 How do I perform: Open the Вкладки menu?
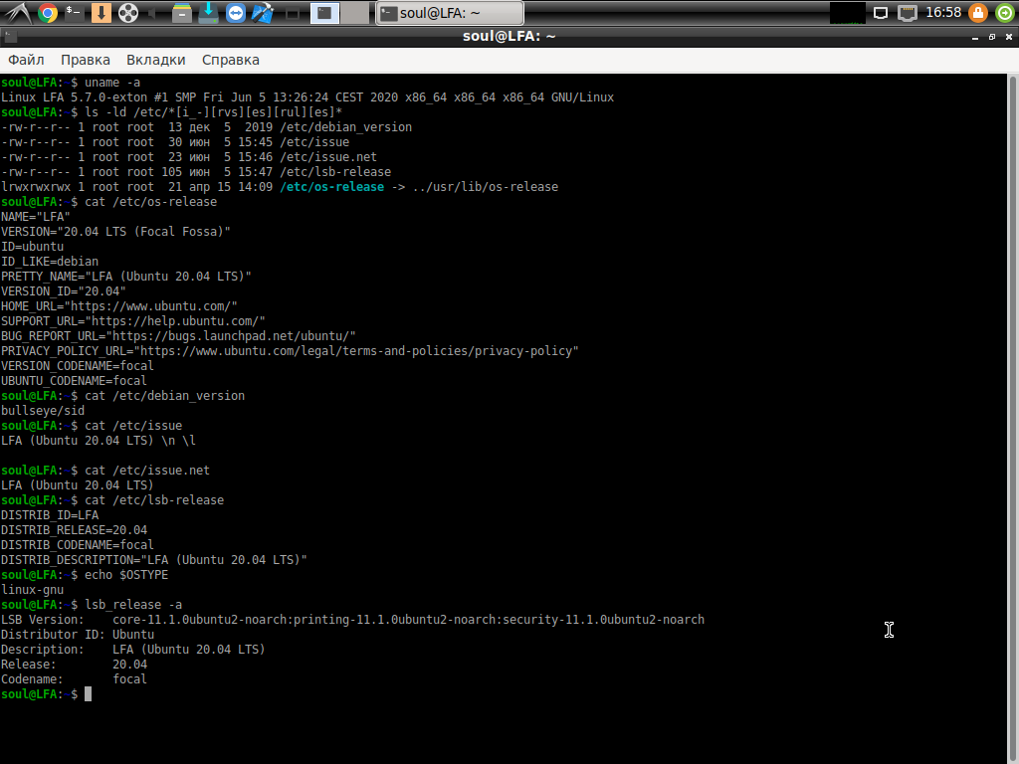point(156,60)
